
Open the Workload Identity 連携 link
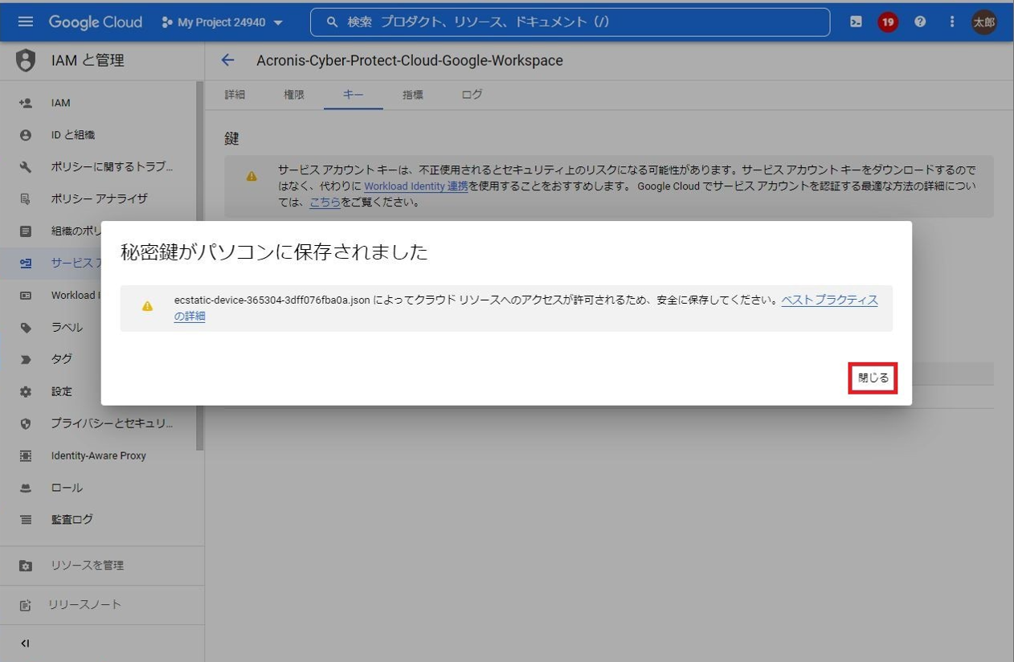click(x=416, y=186)
